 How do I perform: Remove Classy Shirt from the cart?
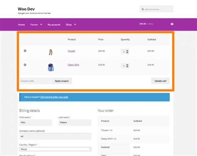[25, 65]
